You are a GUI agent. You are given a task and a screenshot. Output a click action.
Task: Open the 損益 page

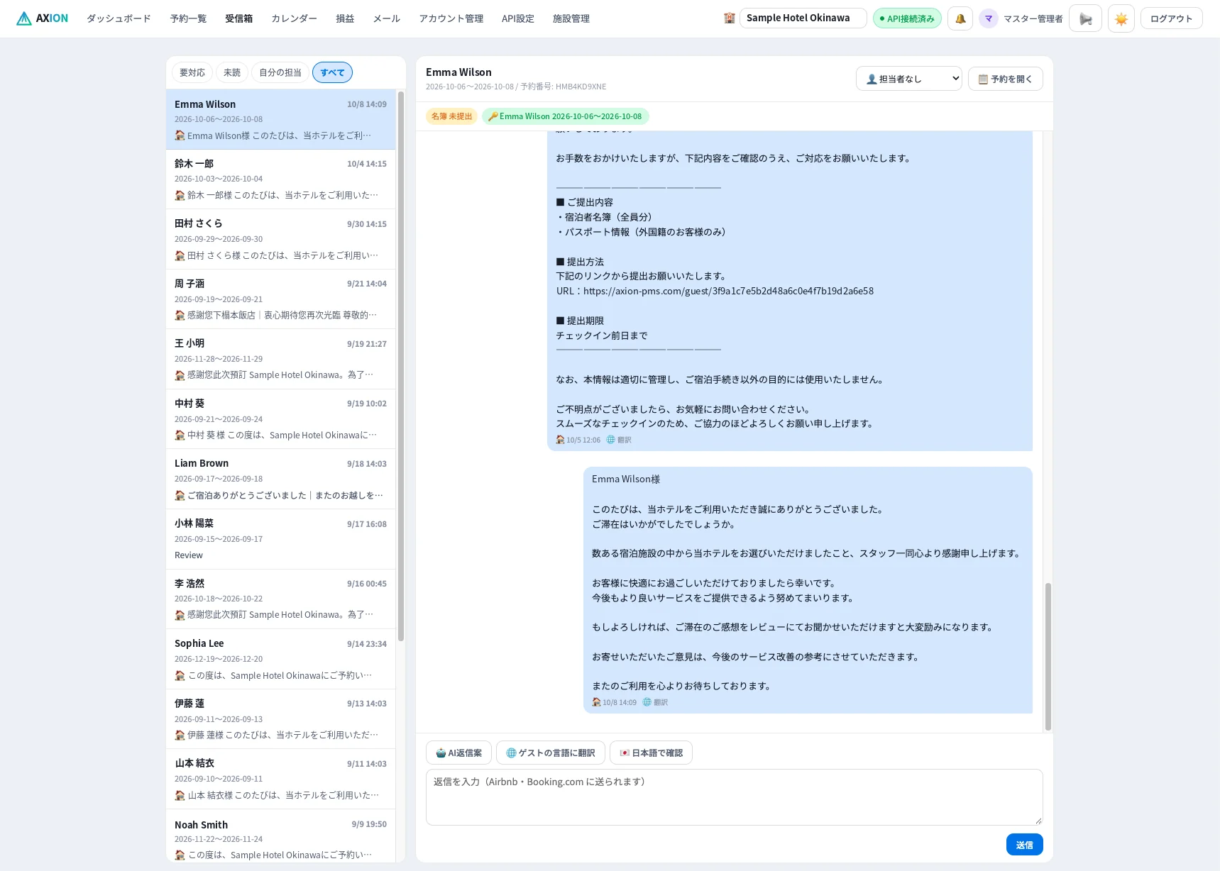coord(345,18)
